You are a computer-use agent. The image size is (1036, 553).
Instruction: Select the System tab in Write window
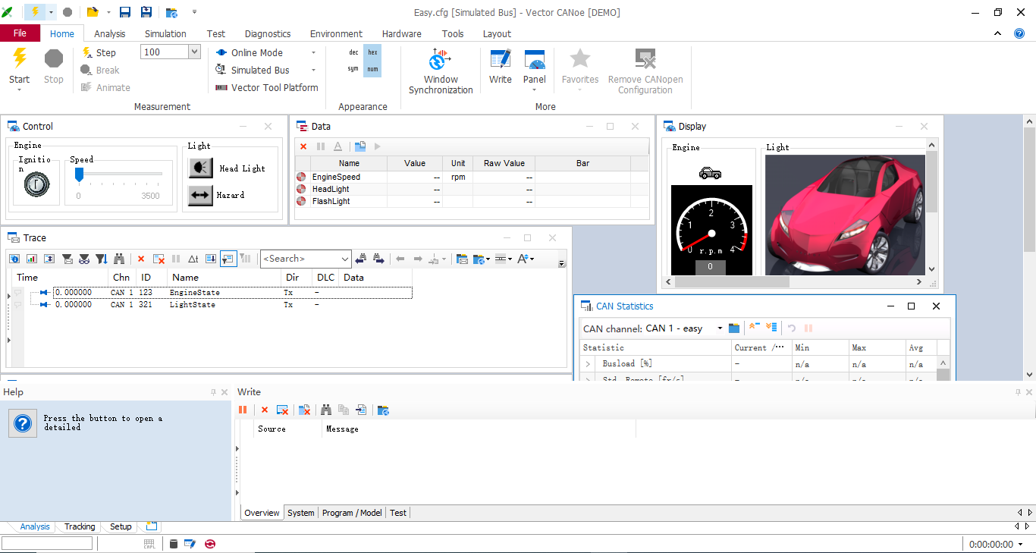[301, 513]
